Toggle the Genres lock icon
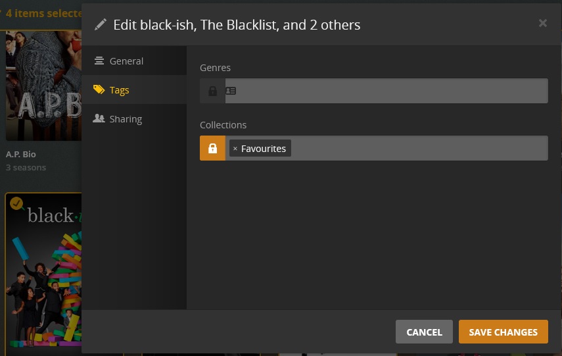This screenshot has height=356, width=562. pos(212,91)
